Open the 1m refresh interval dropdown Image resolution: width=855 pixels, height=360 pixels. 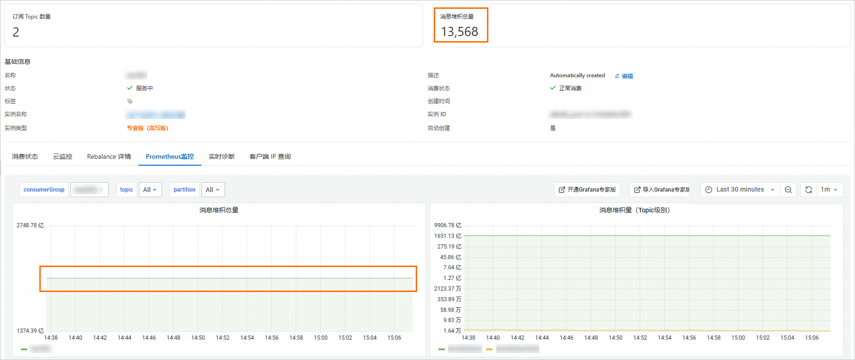[829, 190]
